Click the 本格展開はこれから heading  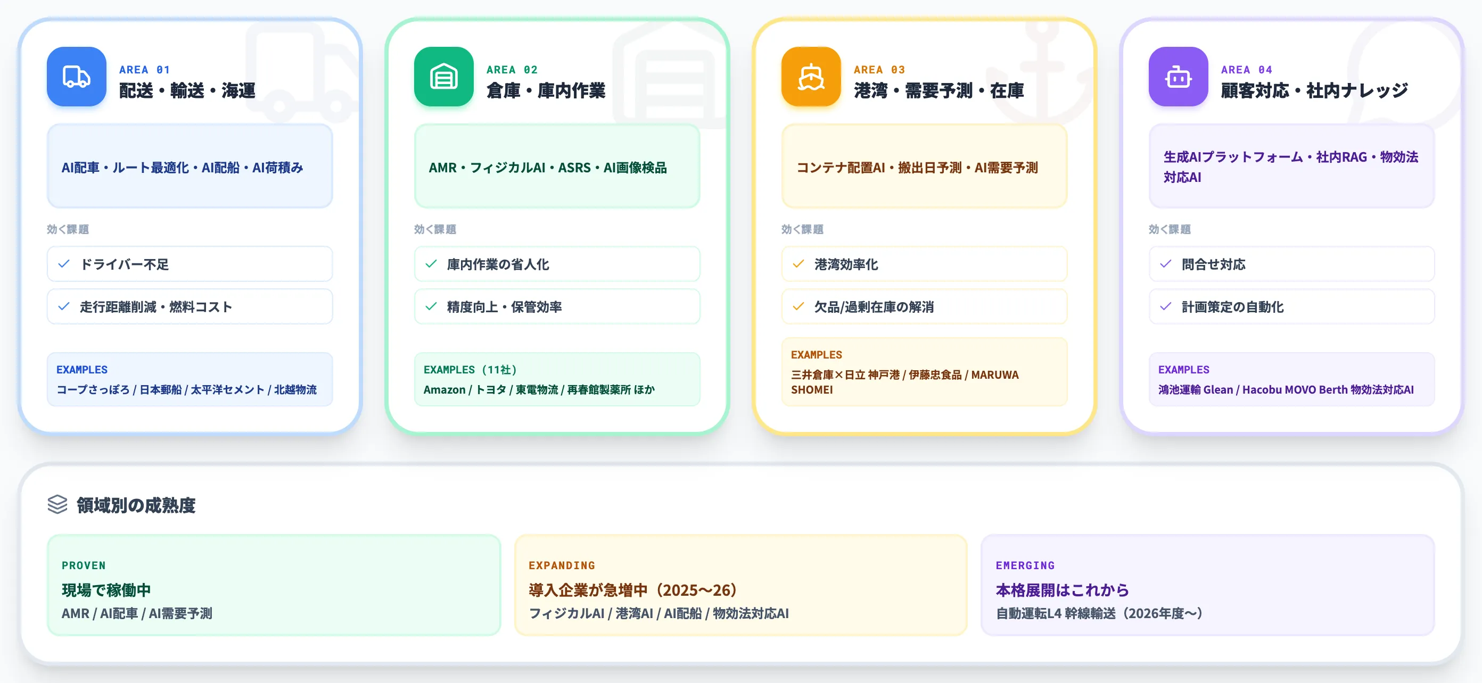pos(1062,590)
